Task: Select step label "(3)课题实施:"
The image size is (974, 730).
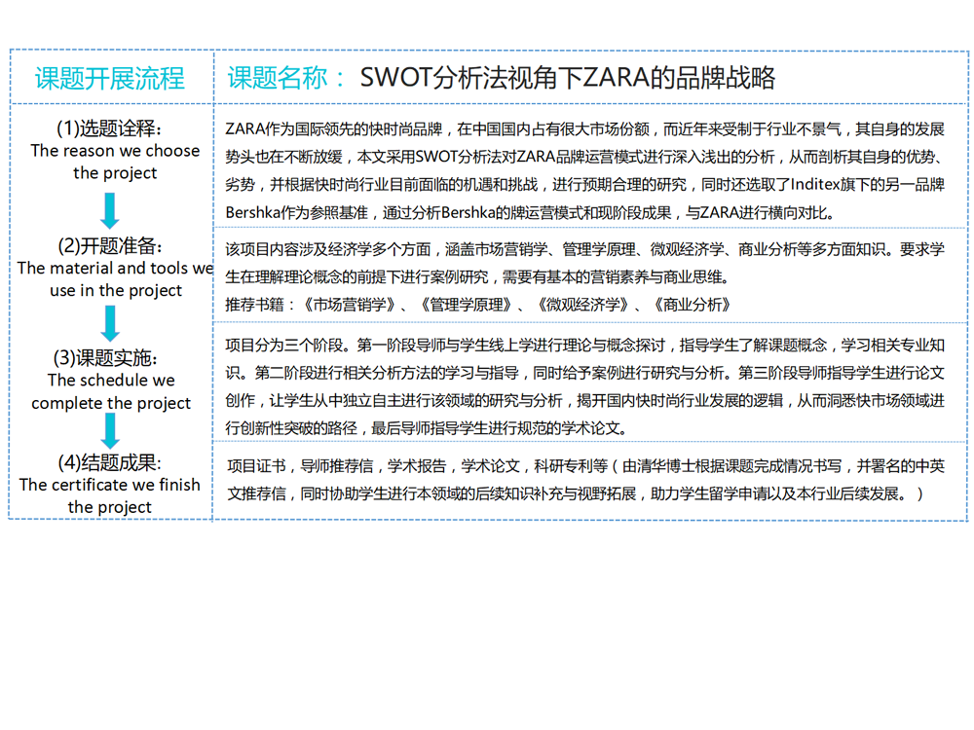Action: 105,357
